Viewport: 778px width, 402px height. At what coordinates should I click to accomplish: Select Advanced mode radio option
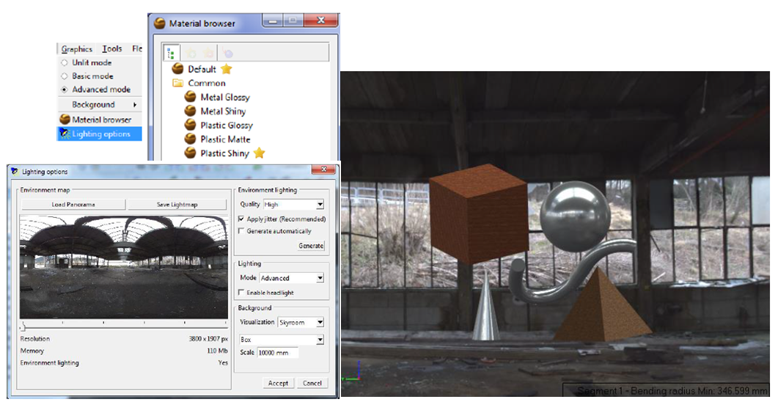click(64, 89)
